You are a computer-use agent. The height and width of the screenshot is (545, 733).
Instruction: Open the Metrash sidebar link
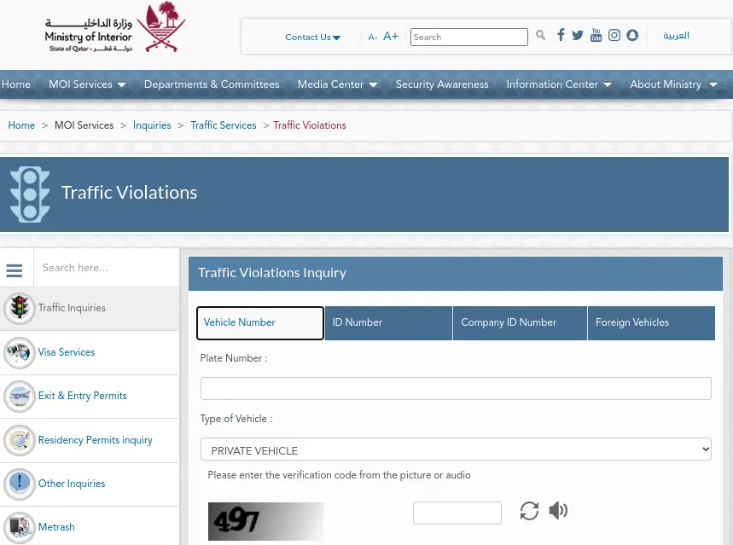tap(56, 527)
